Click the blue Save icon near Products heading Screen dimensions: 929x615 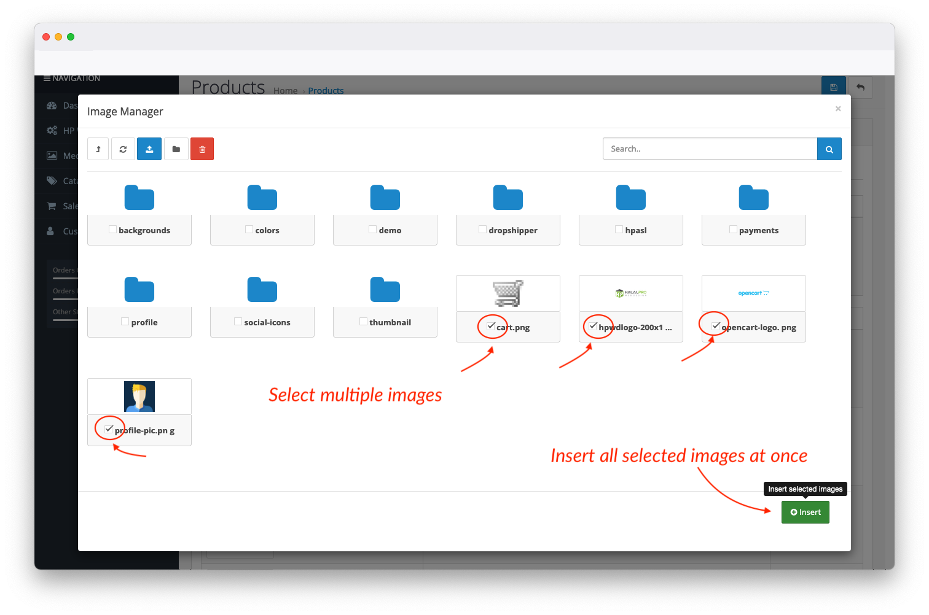tap(834, 87)
